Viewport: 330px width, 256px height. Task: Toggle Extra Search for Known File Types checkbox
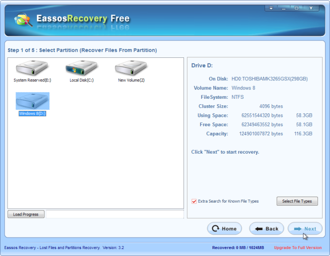(x=194, y=201)
